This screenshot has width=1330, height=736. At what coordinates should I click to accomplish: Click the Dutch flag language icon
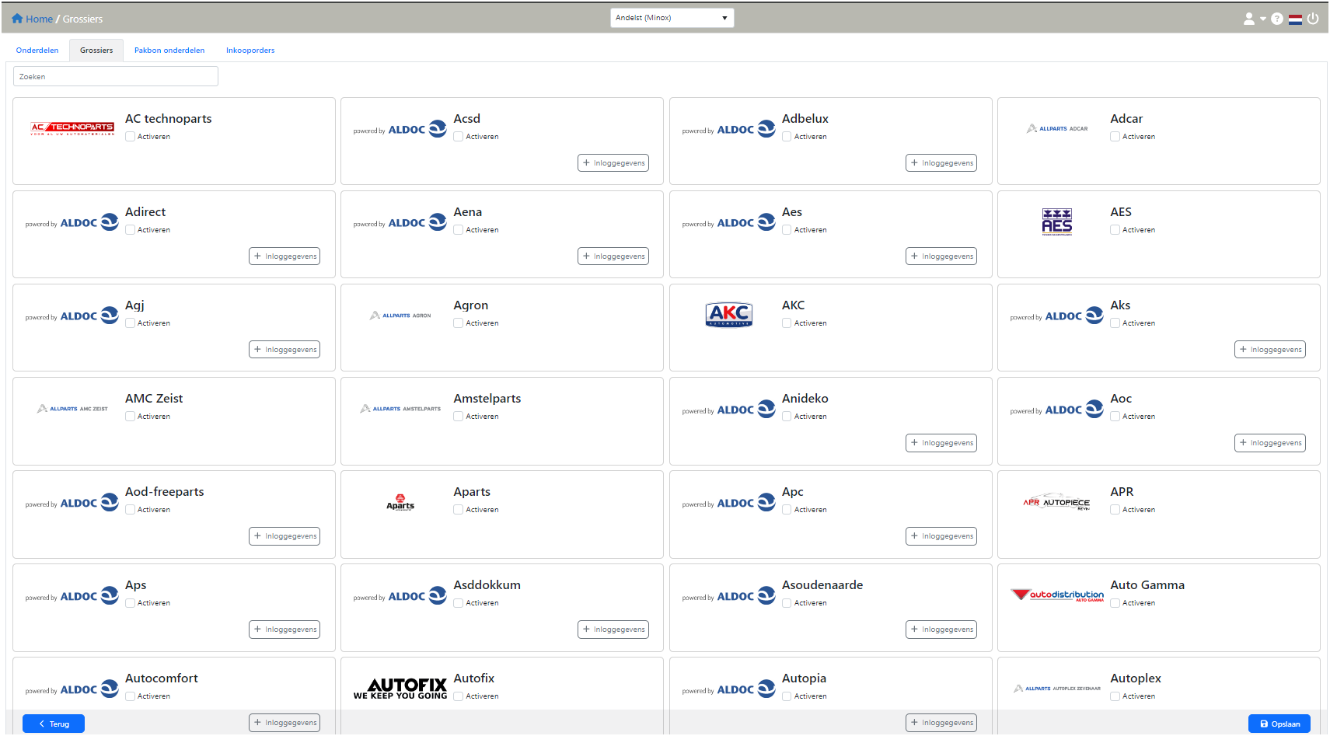(x=1295, y=19)
